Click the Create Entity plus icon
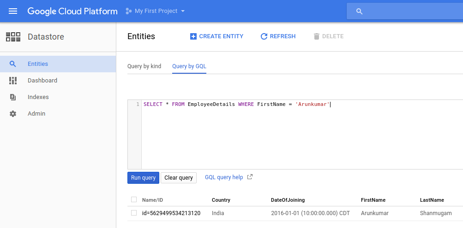This screenshot has height=228, width=463. pyautogui.click(x=193, y=36)
